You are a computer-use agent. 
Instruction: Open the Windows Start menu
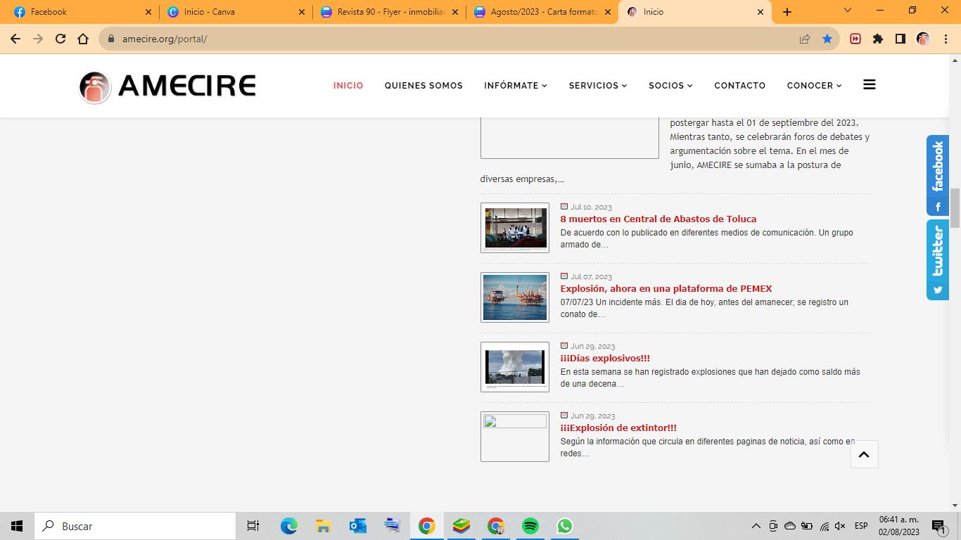tap(17, 526)
